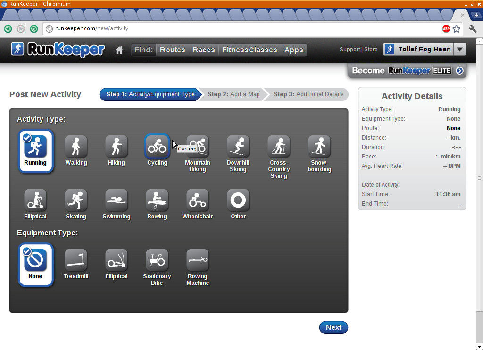Viewport: 483px width, 350px height.
Task: Switch to Step 3: Additional Details
Action: click(x=308, y=94)
